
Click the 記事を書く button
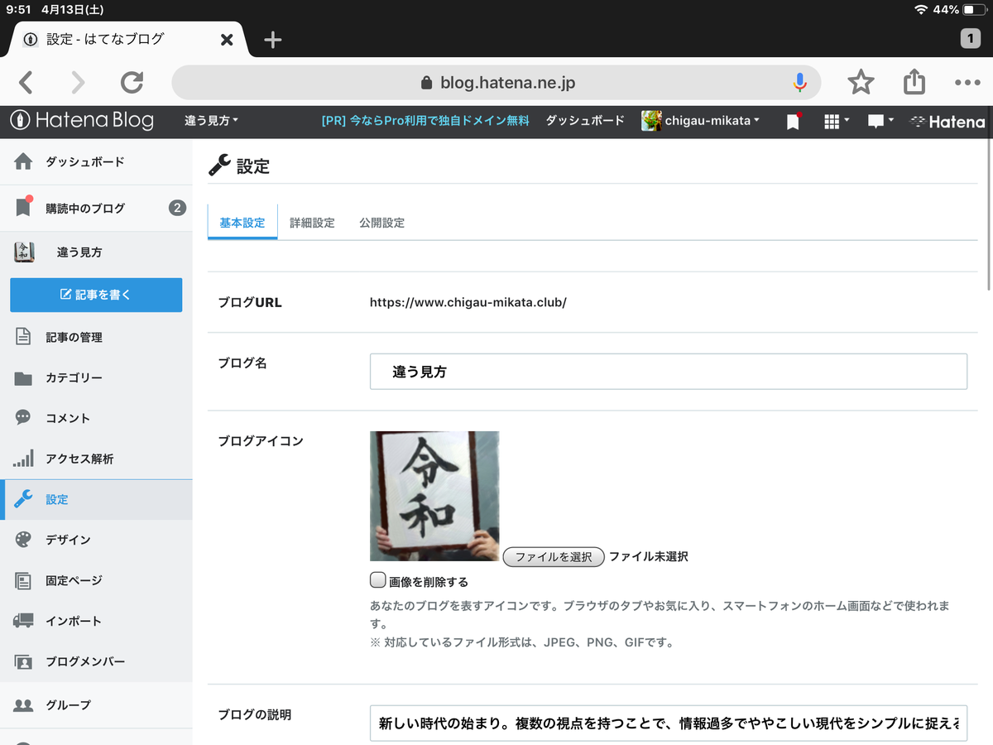coord(96,296)
